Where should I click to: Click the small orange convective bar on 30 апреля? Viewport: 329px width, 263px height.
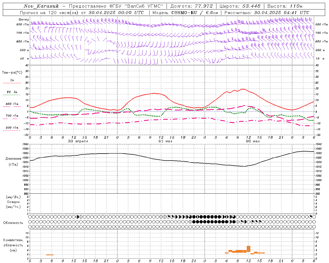[50, 255]
